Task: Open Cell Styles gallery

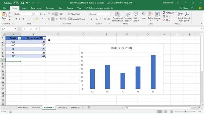Action: (x=136, y=17)
